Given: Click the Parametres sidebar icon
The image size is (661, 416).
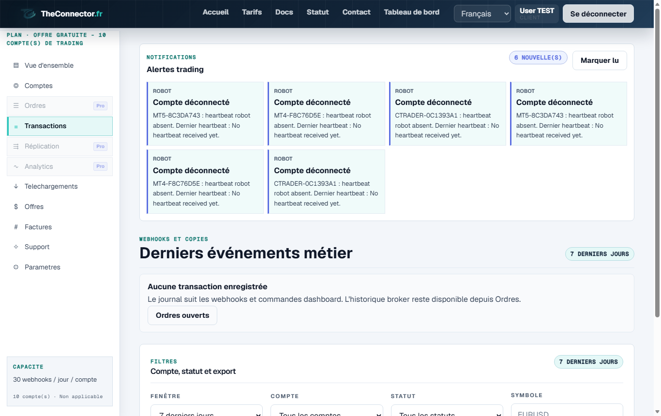Looking at the screenshot, I should pyautogui.click(x=16, y=267).
